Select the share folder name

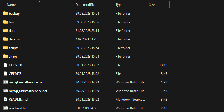(x=13, y=57)
